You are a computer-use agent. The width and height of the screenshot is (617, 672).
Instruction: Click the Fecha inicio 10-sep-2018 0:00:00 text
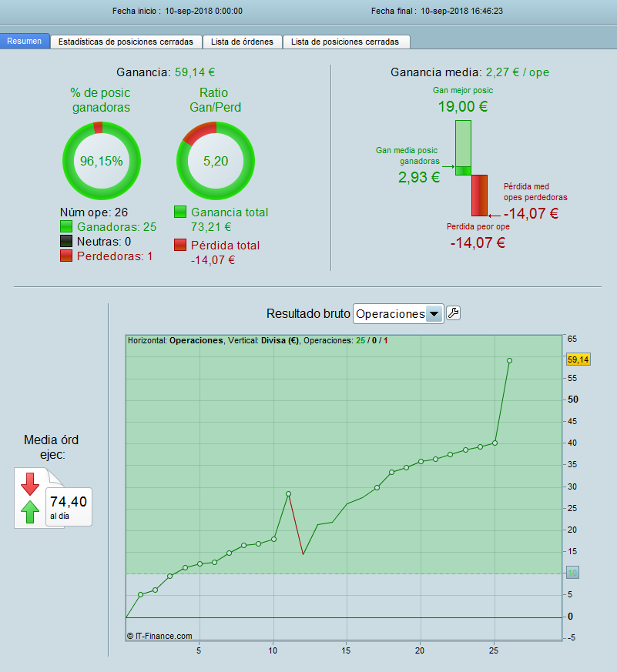[177, 11]
